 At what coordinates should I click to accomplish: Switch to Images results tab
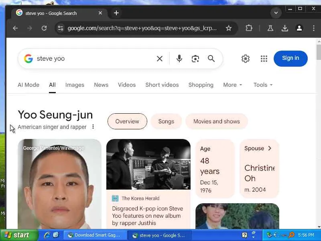click(x=75, y=85)
